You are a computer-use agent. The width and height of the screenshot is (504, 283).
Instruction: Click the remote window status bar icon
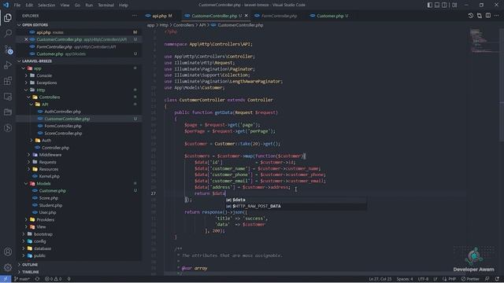pyautogui.click(x=6, y=279)
